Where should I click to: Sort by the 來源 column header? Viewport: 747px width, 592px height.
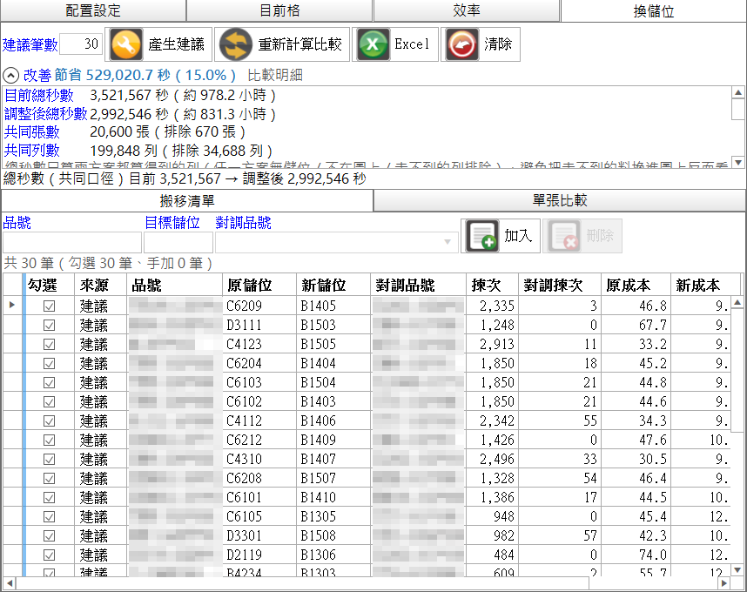[100, 285]
